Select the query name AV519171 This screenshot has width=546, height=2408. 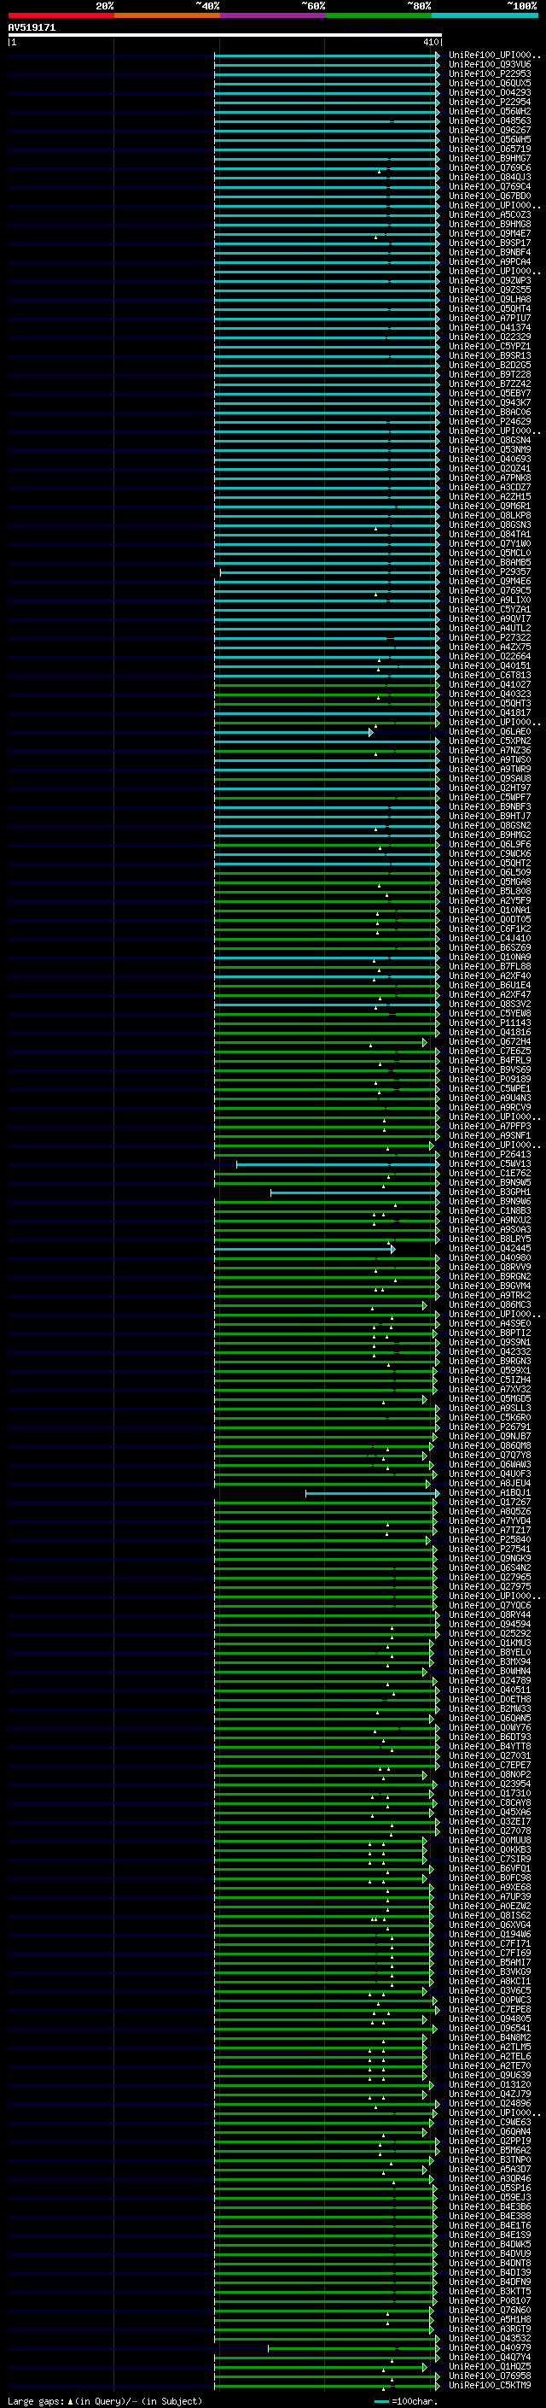point(32,28)
